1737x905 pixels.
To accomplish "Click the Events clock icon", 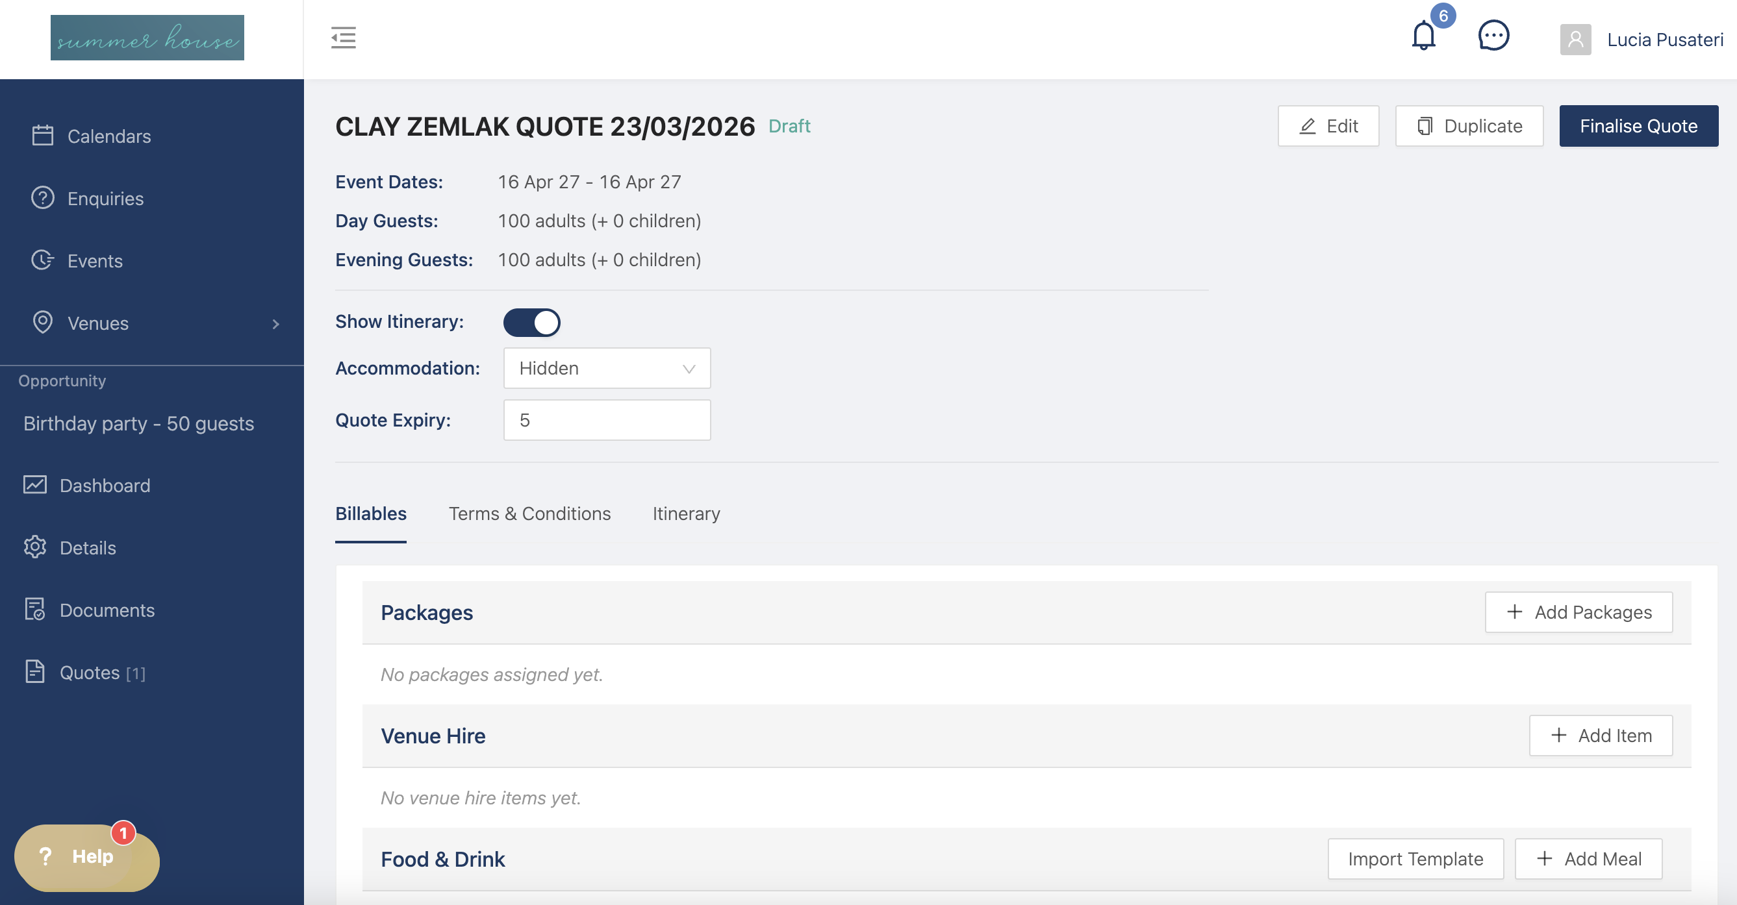I will [x=42, y=260].
